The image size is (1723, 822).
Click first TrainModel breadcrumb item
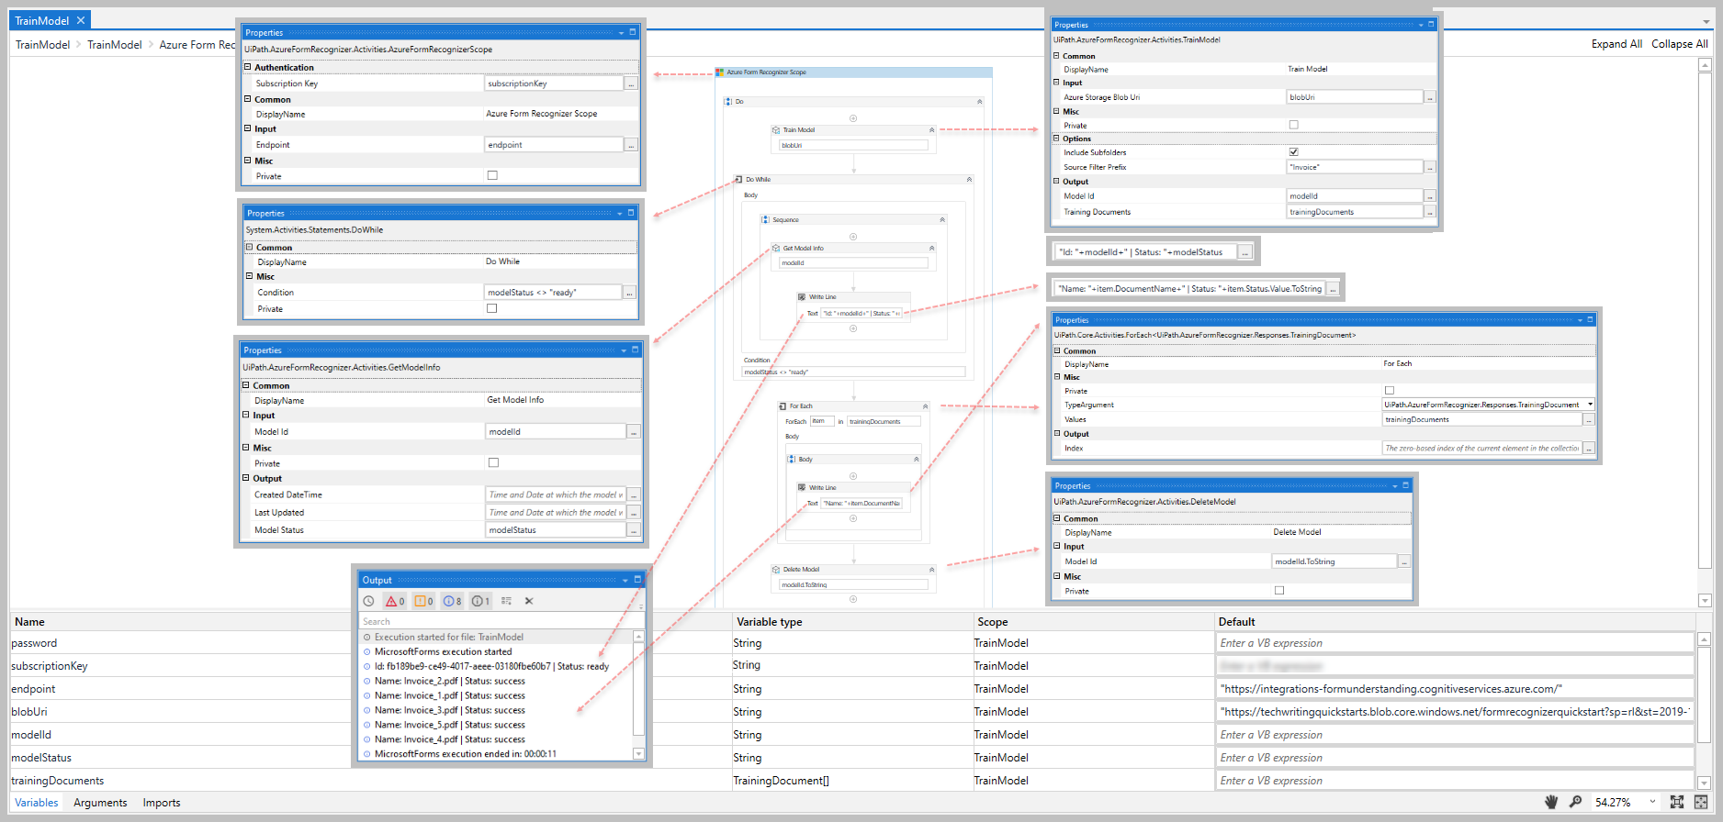point(42,44)
